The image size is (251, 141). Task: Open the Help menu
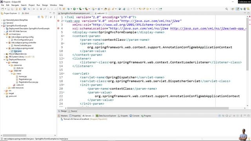(x=61, y=5)
